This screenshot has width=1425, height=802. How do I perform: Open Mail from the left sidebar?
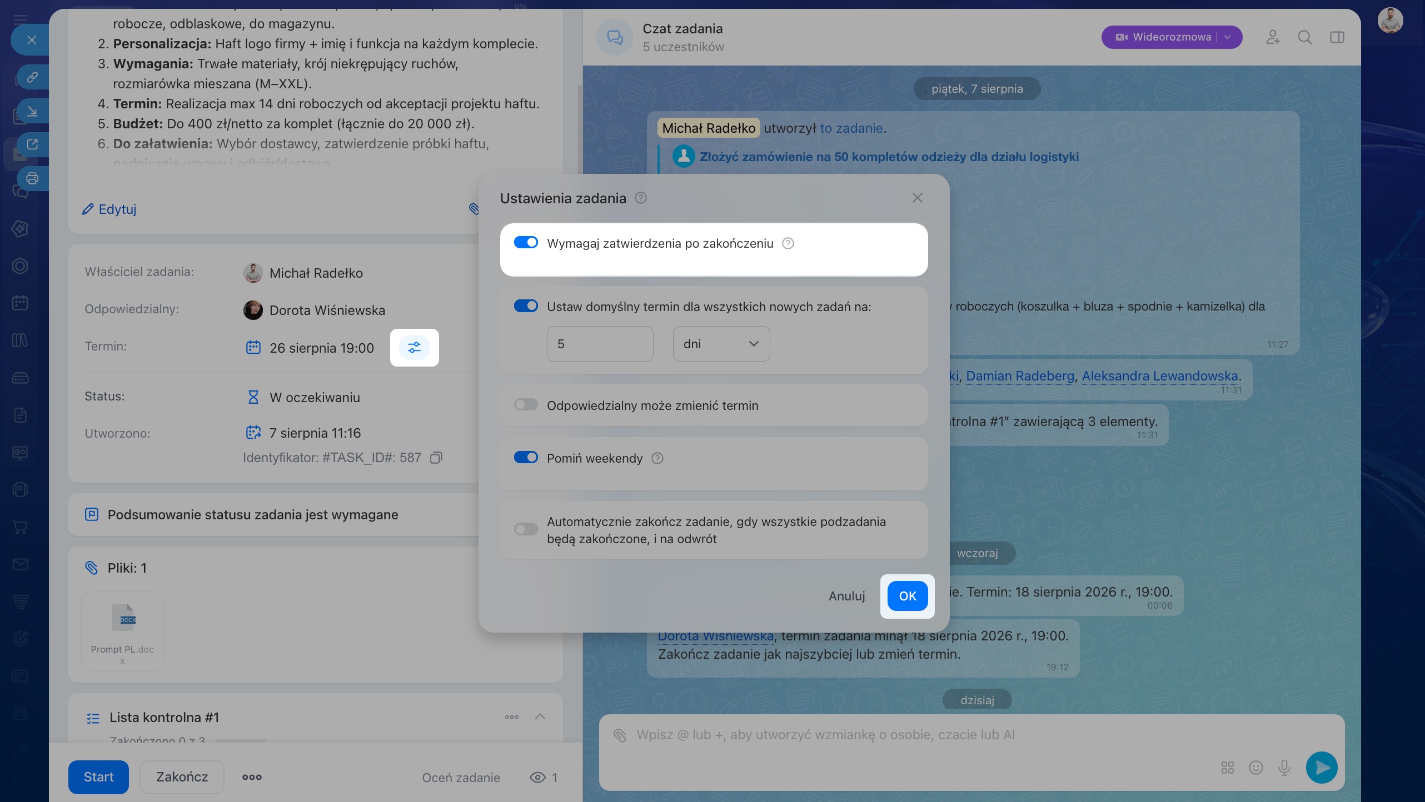[20, 564]
